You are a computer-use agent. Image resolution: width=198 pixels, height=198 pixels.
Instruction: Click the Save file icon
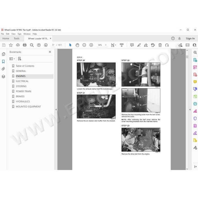(x=4, y=45)
